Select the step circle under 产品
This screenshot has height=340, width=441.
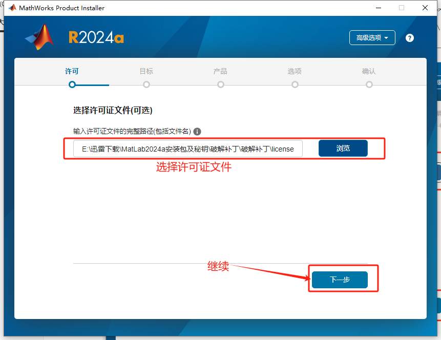[221, 84]
